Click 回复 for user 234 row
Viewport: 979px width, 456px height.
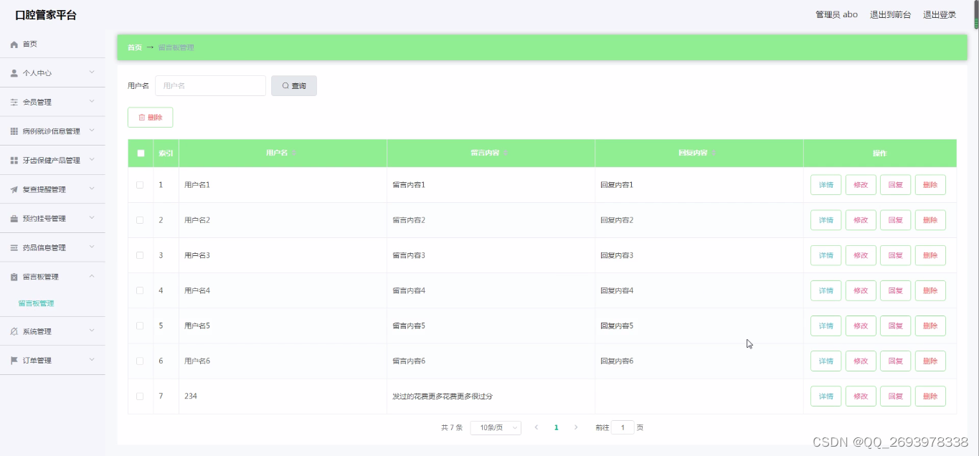895,396
